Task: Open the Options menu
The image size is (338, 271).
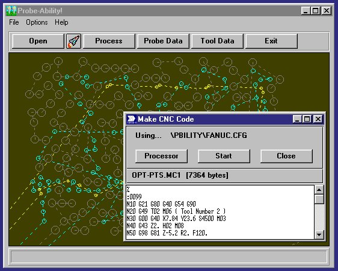Action: point(37,22)
